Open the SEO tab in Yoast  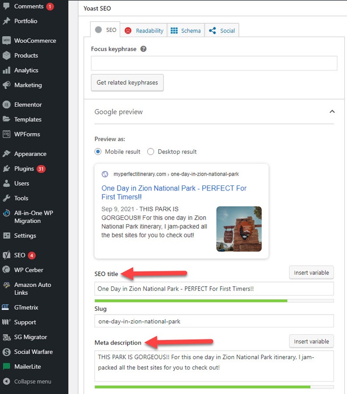[x=105, y=30]
